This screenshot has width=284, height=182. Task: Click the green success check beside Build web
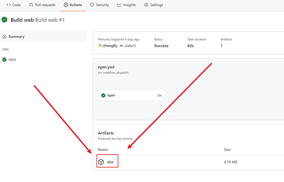(x=5, y=20)
